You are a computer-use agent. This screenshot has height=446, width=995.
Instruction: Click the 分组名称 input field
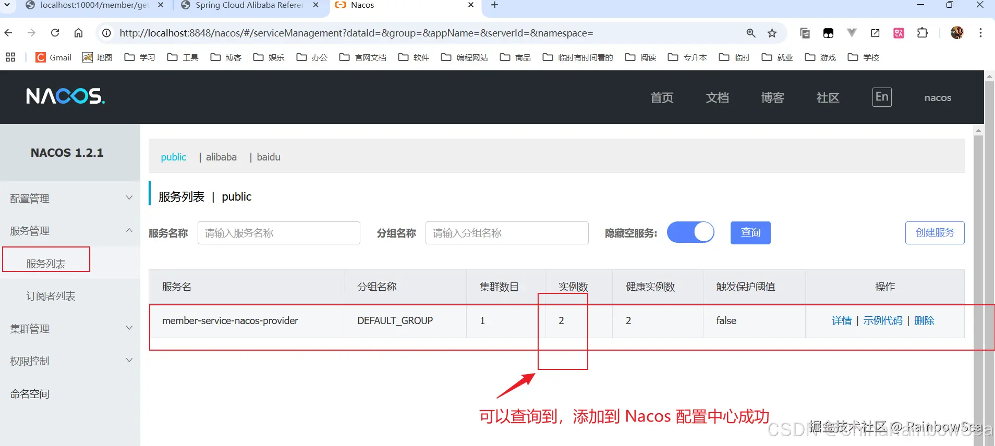coord(507,233)
